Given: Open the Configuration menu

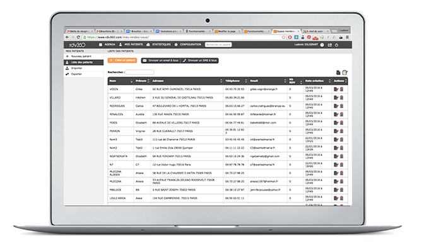Looking at the screenshot, I should 188,44.
